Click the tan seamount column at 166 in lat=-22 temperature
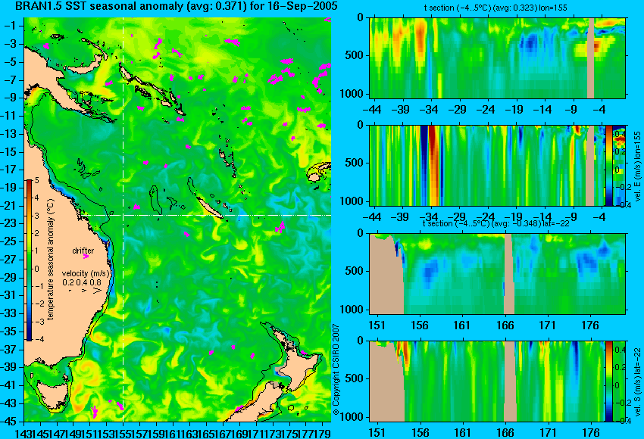 pyautogui.click(x=508, y=274)
